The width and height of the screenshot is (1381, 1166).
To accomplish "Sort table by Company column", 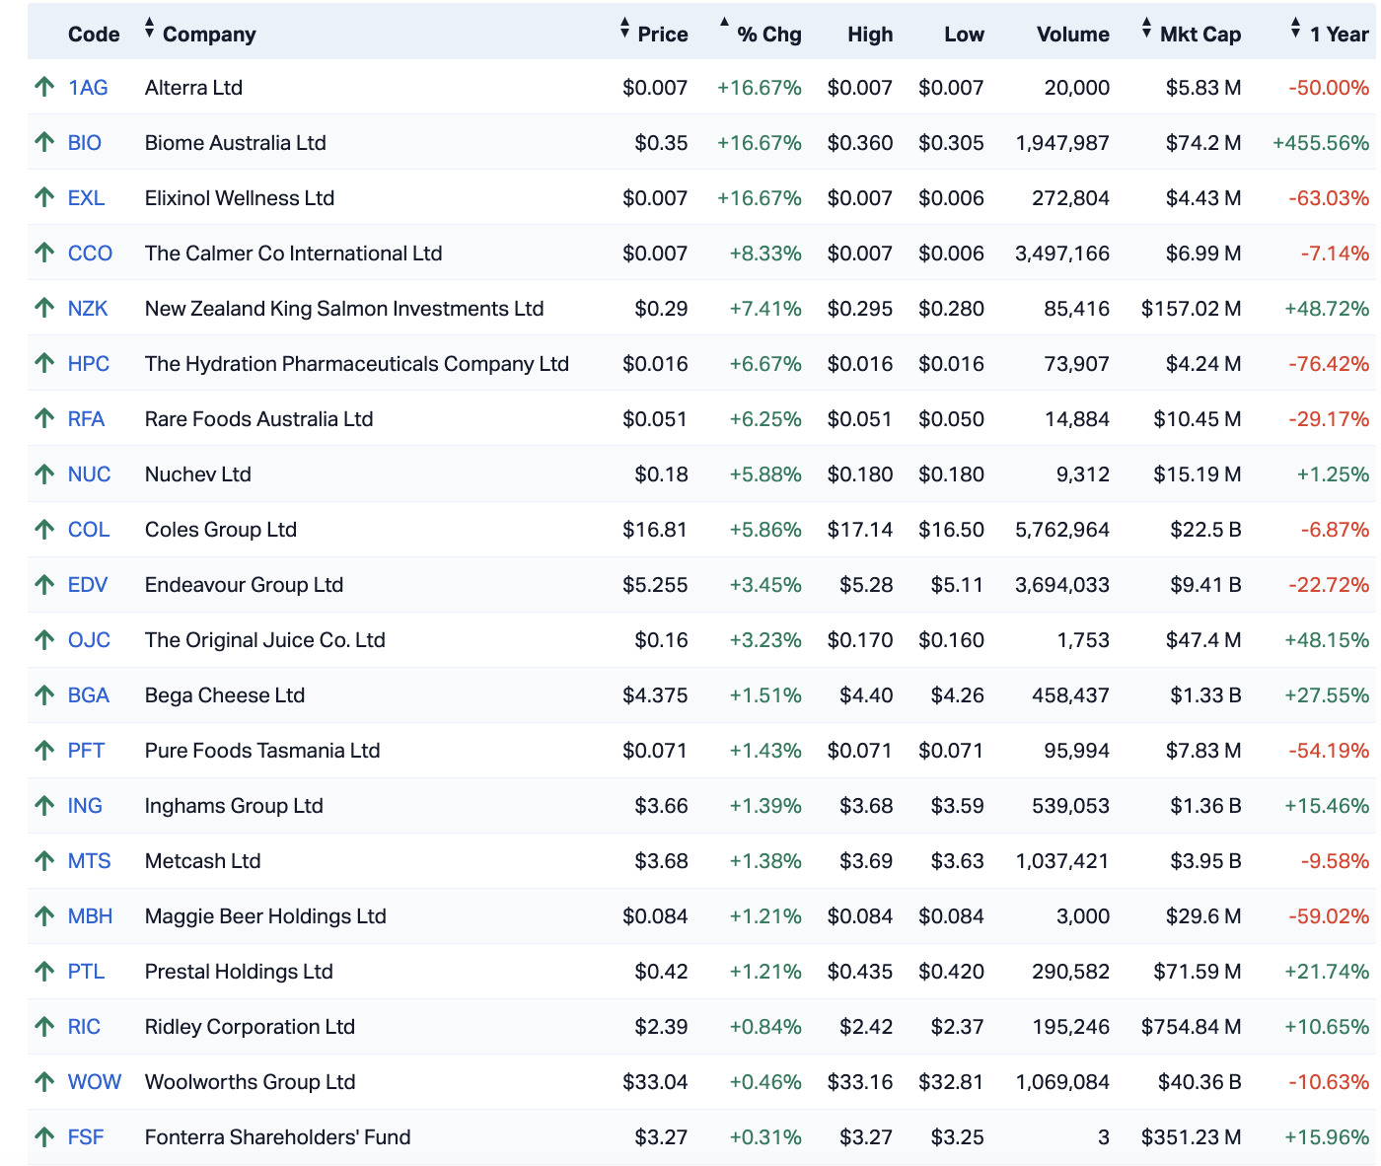I will pyautogui.click(x=200, y=34).
